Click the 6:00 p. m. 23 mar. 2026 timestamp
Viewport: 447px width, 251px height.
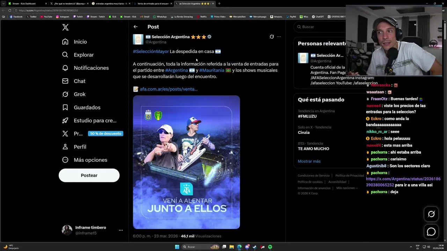[x=155, y=236]
